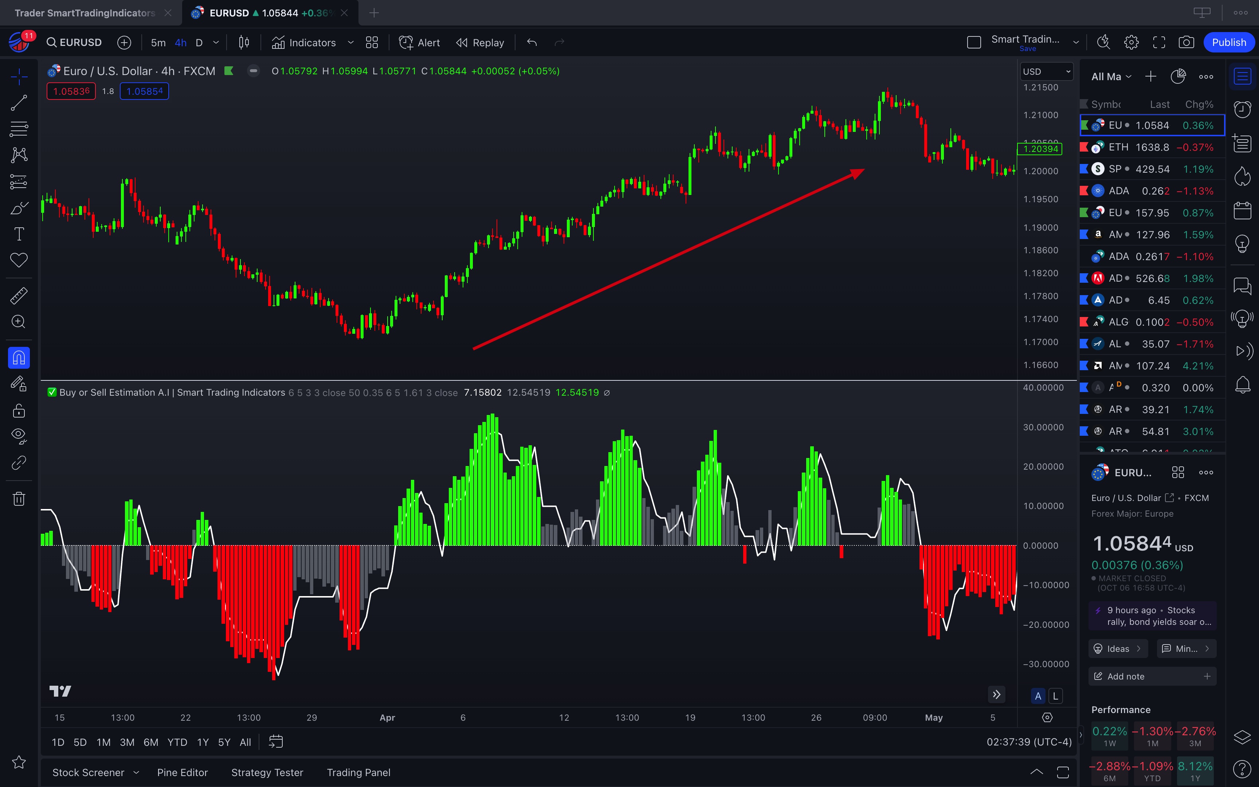Click the Publish button
This screenshot has width=1259, height=787.
pos(1229,43)
